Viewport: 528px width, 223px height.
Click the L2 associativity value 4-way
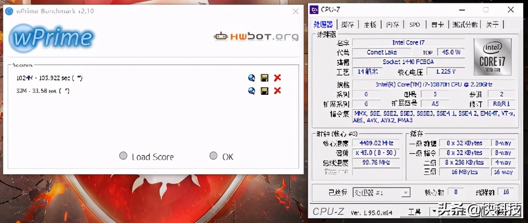pyautogui.click(x=504, y=162)
